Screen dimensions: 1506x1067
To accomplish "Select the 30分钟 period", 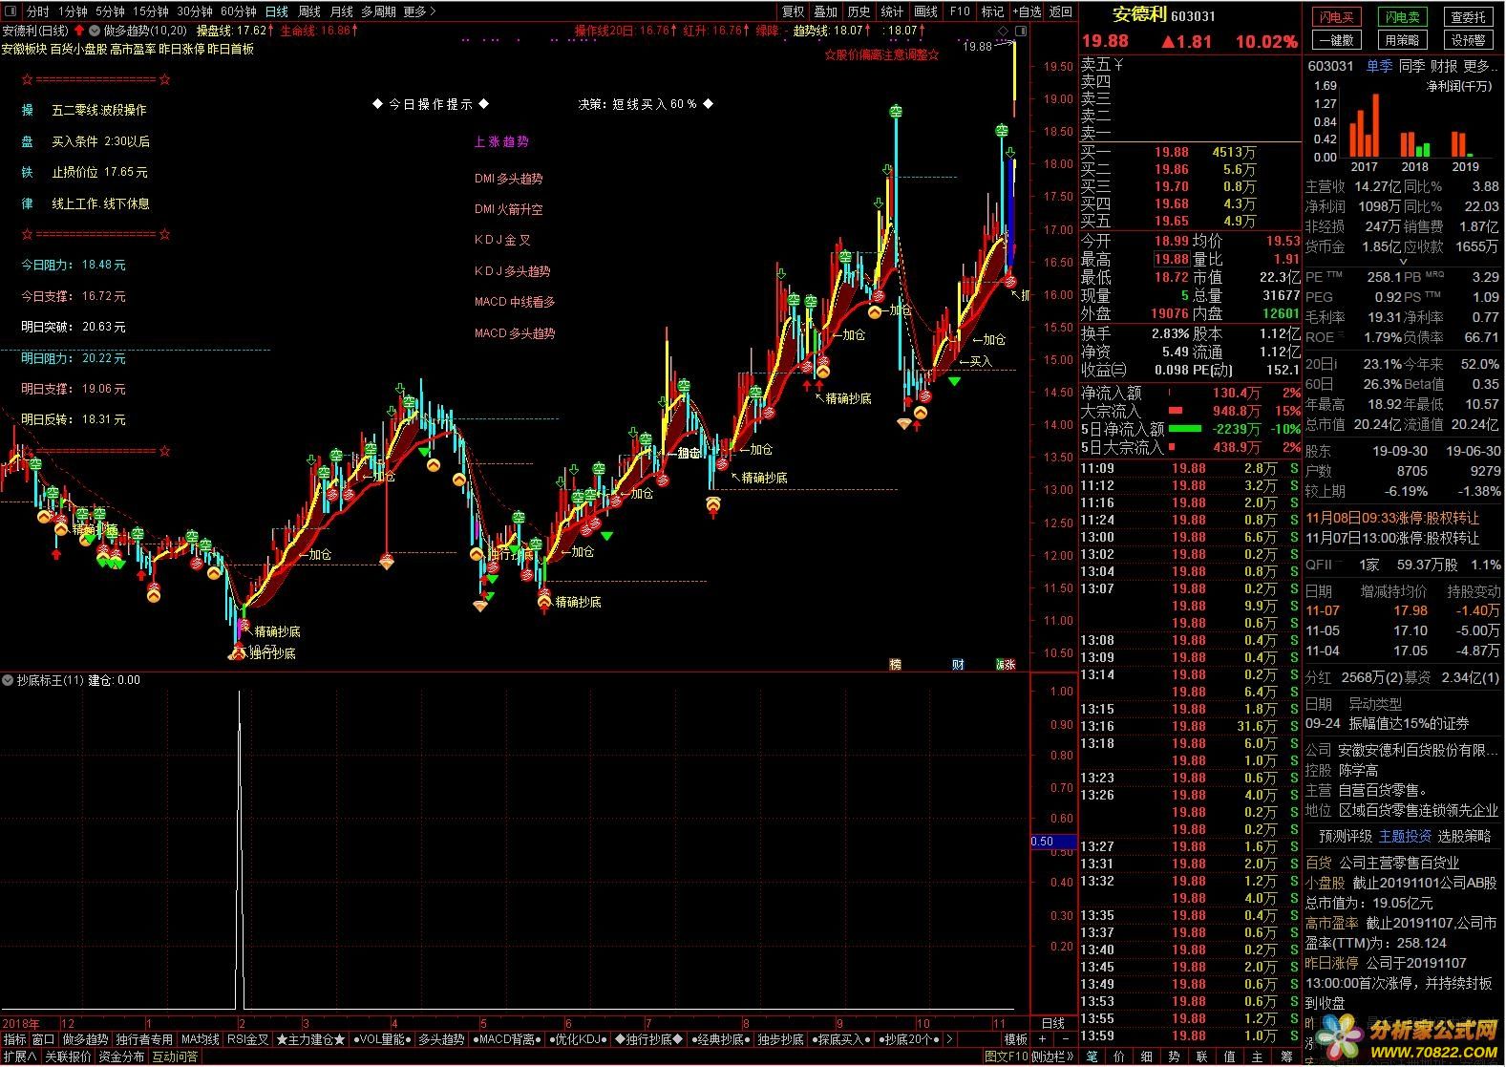I will coord(194,11).
